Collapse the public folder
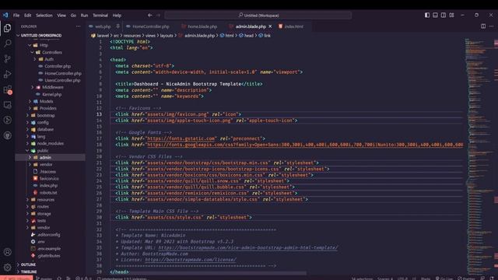 pos(28,150)
